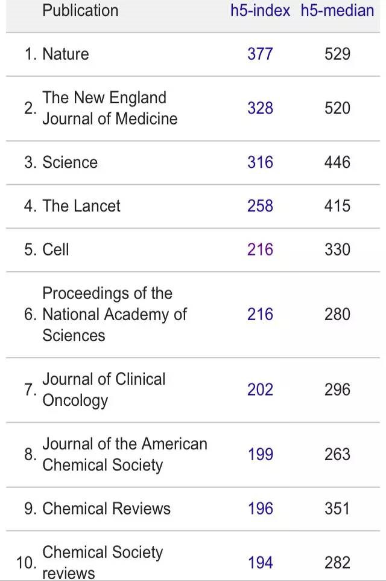Screen dimensions: 386x581
Task: Open Nature's h5-index value 377
Action: pyautogui.click(x=260, y=54)
